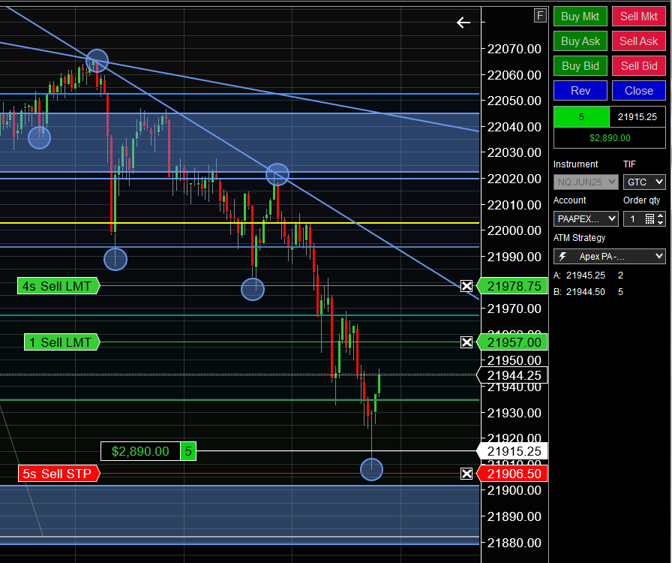The image size is (672, 563).
Task: Place a Buy Ask order
Action: [580, 41]
